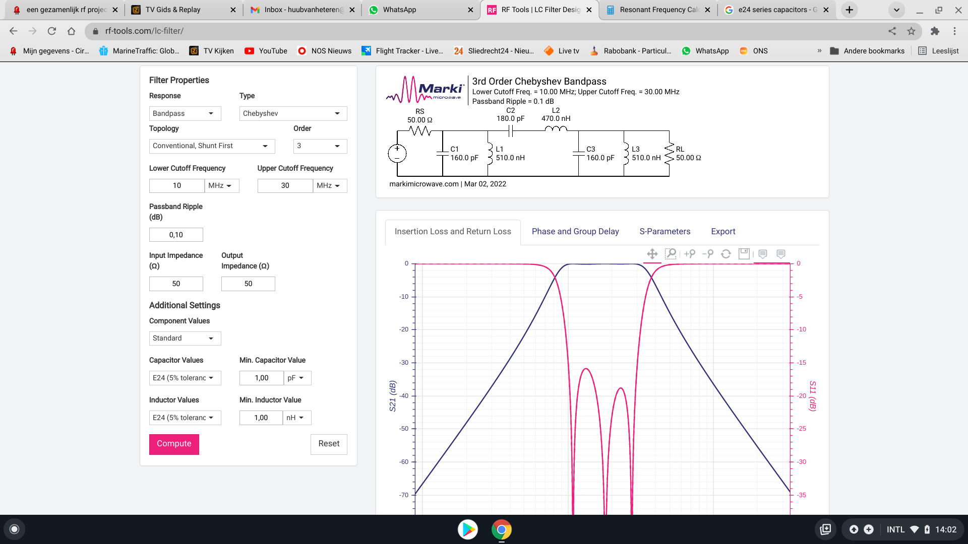Switch to S-Parameters tab
The width and height of the screenshot is (968, 544).
pyautogui.click(x=665, y=231)
